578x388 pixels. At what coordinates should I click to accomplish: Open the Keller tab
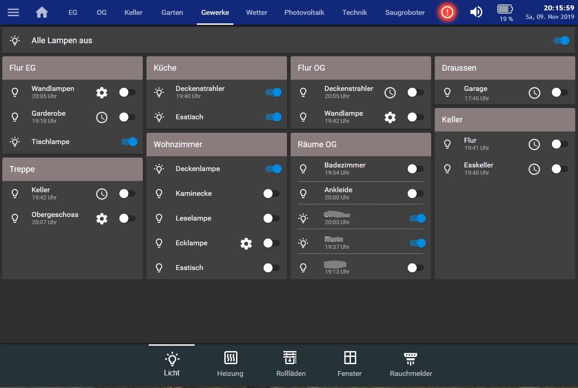tap(133, 13)
